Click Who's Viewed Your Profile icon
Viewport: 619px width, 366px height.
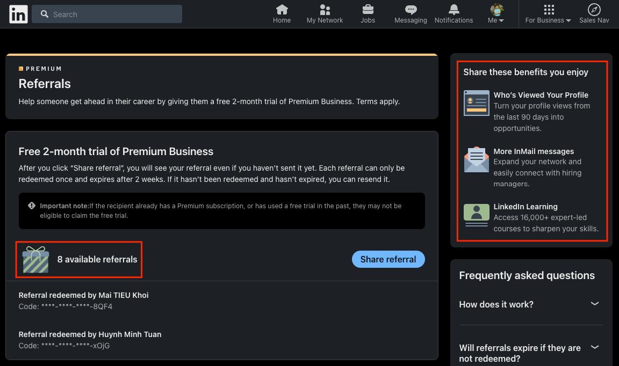point(477,103)
